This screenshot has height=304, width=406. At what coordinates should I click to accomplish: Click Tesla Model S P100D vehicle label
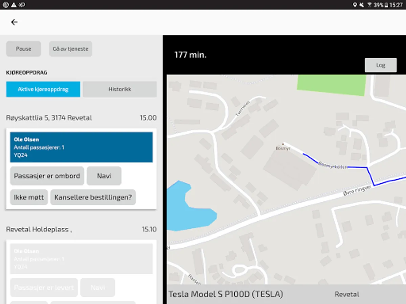pyautogui.click(x=226, y=294)
